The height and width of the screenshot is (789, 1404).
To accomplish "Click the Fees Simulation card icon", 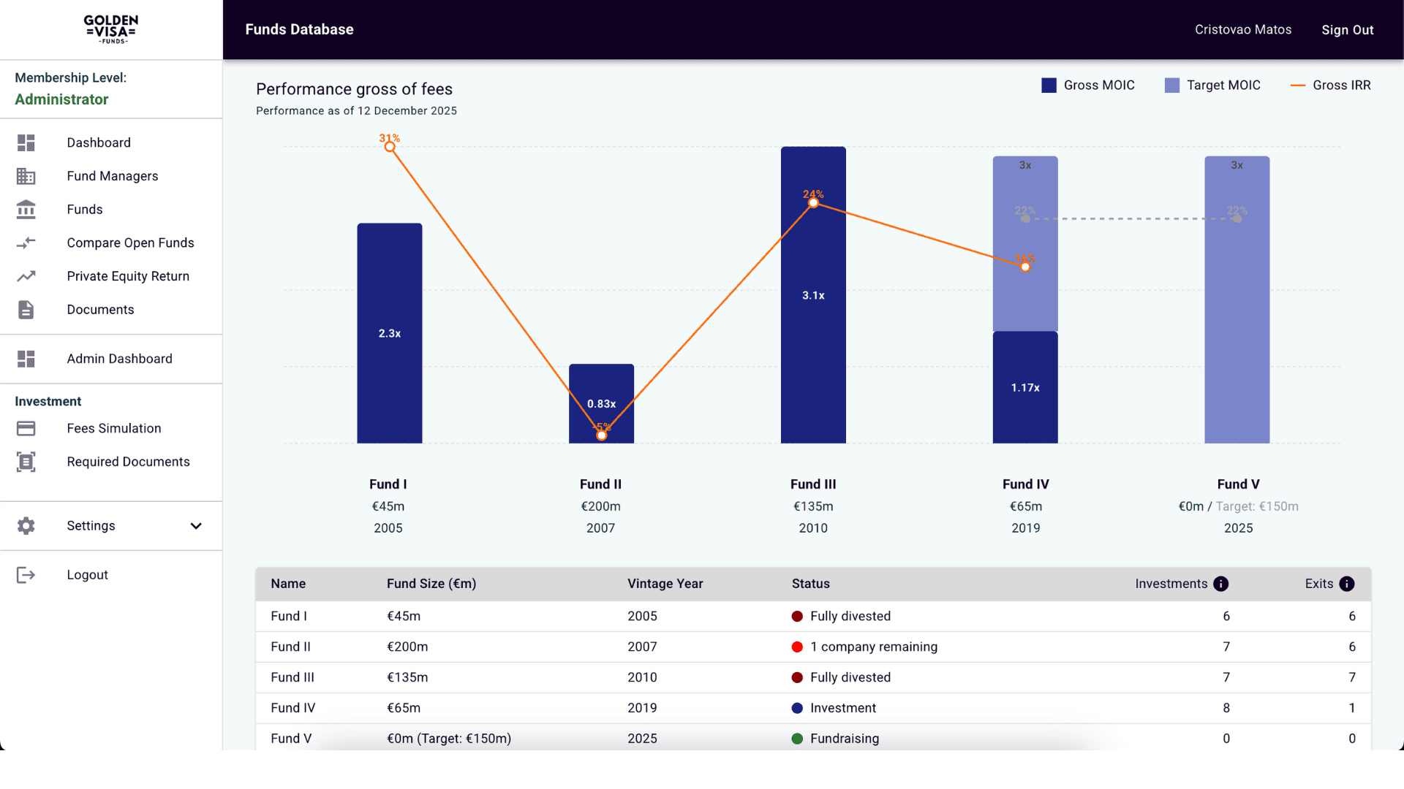I will (x=26, y=428).
